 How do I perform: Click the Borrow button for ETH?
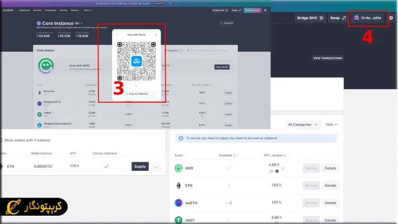311,185
